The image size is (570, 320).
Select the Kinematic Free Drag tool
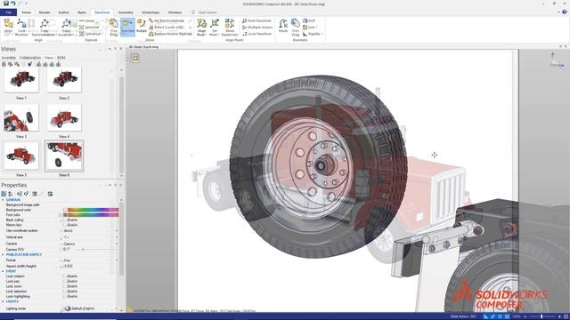tap(295, 27)
